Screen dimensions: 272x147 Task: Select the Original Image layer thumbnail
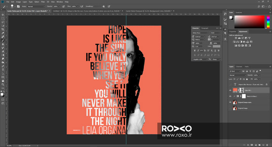(x=235, y=108)
